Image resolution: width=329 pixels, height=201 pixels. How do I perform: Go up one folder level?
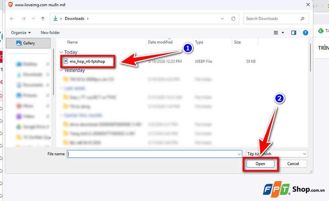tap(43, 19)
